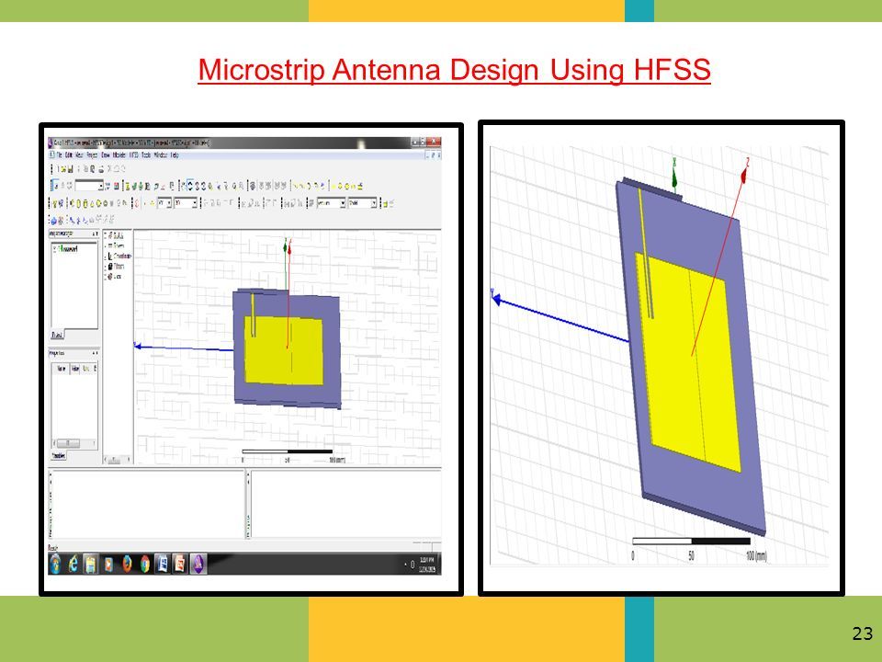Select the project entry in Project Manager
The image size is (882, 662).
click(67, 249)
